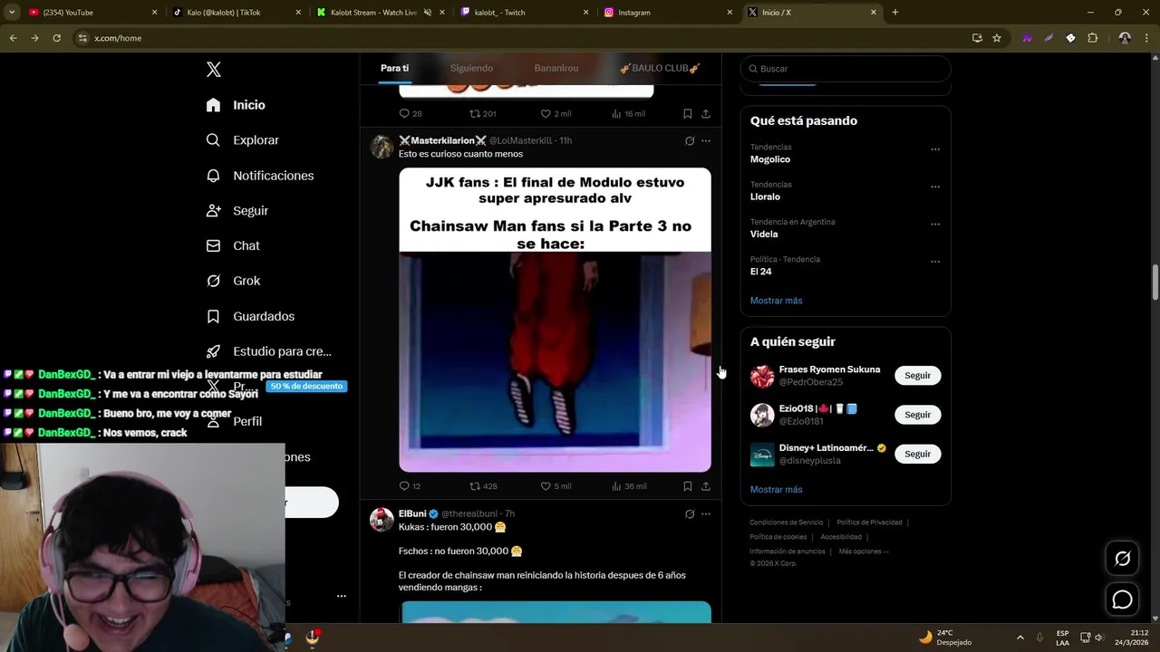Switch to the Bananirou tab
This screenshot has width=1160, height=652.
tap(556, 68)
